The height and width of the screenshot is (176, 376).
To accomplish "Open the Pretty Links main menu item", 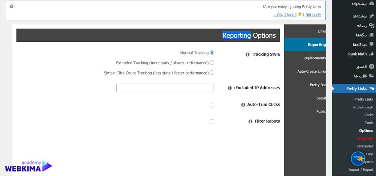I will (x=354, y=89).
